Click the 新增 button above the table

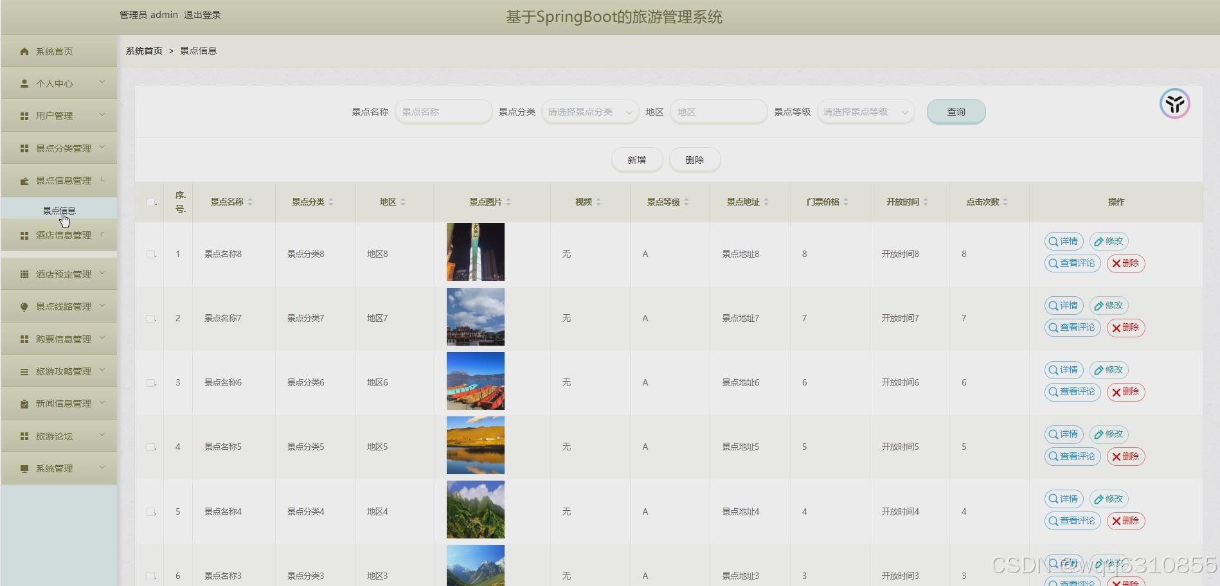coord(636,159)
